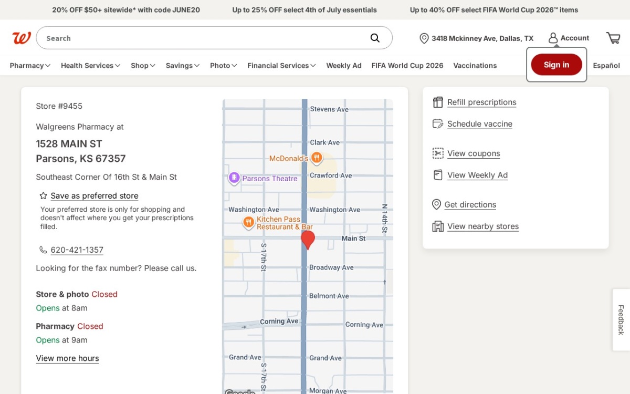Open View Weekly Ad link
The image size is (630, 394).
tap(478, 175)
